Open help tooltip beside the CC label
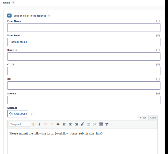The height and width of the screenshot is (154, 168). (13, 65)
